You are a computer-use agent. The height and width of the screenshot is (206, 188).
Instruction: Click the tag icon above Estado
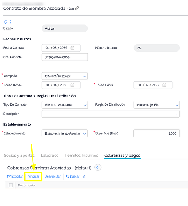6,22
